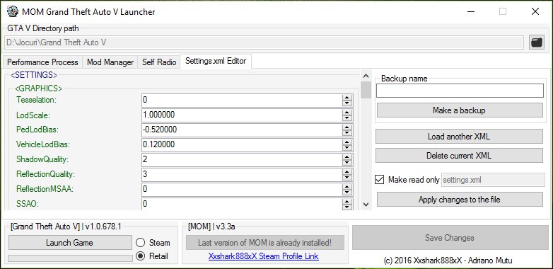Increase the PedLodBias value with up arrow
The image size is (553, 269).
[x=347, y=127]
